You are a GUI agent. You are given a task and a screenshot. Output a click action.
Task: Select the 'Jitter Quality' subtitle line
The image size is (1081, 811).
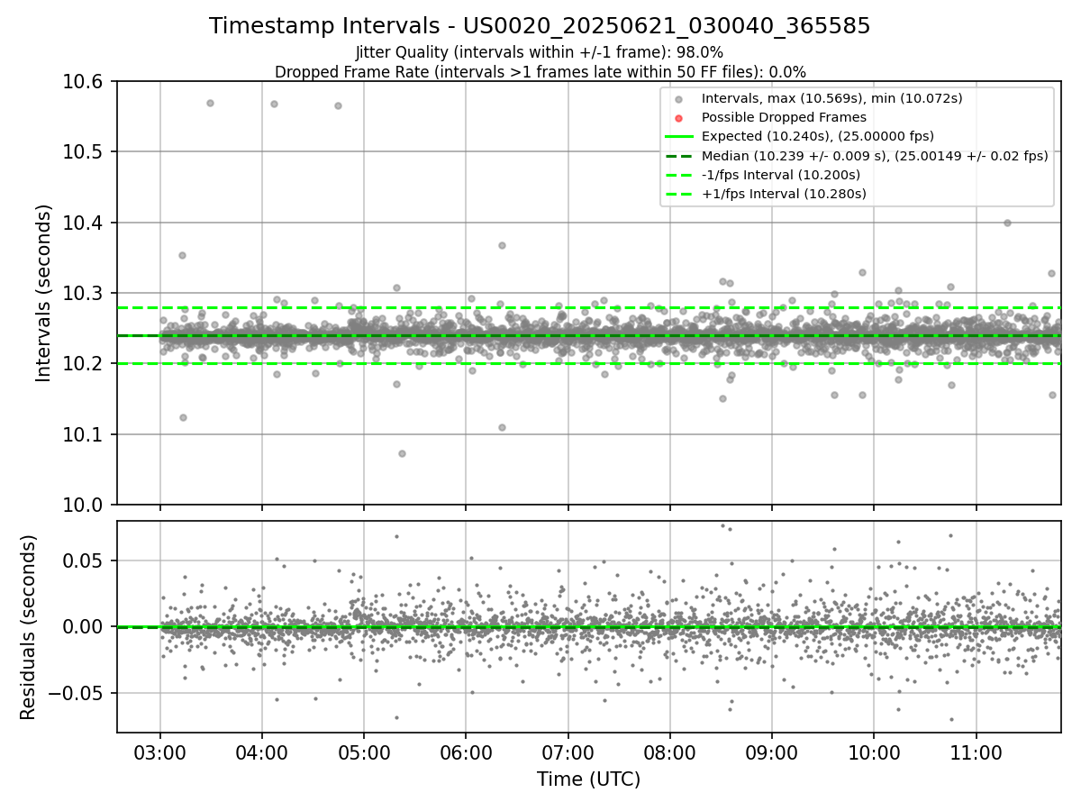(540, 52)
